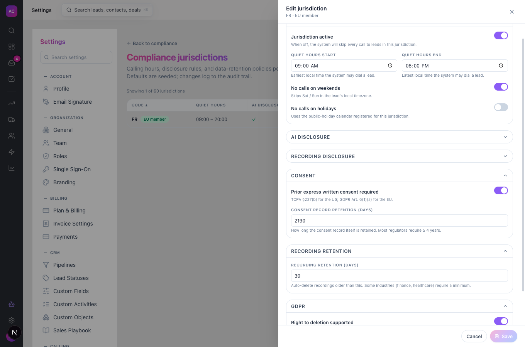
Task: Collapse the Consent section
Action: [400, 175]
